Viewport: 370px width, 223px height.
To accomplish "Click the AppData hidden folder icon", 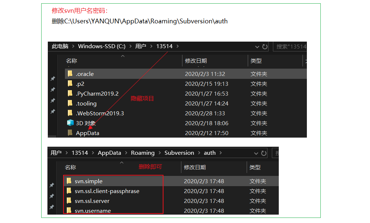I will [x=70, y=133].
